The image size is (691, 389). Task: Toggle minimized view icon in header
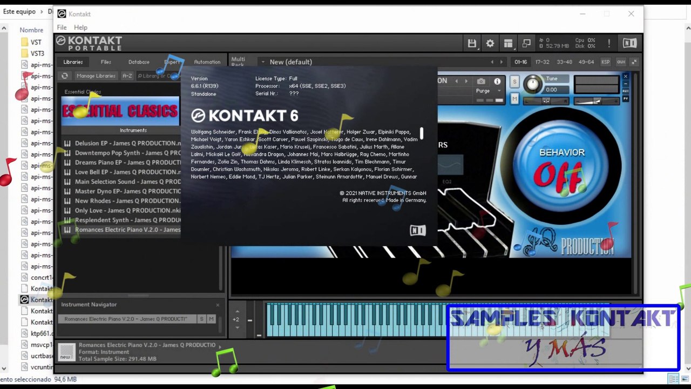[526, 43]
